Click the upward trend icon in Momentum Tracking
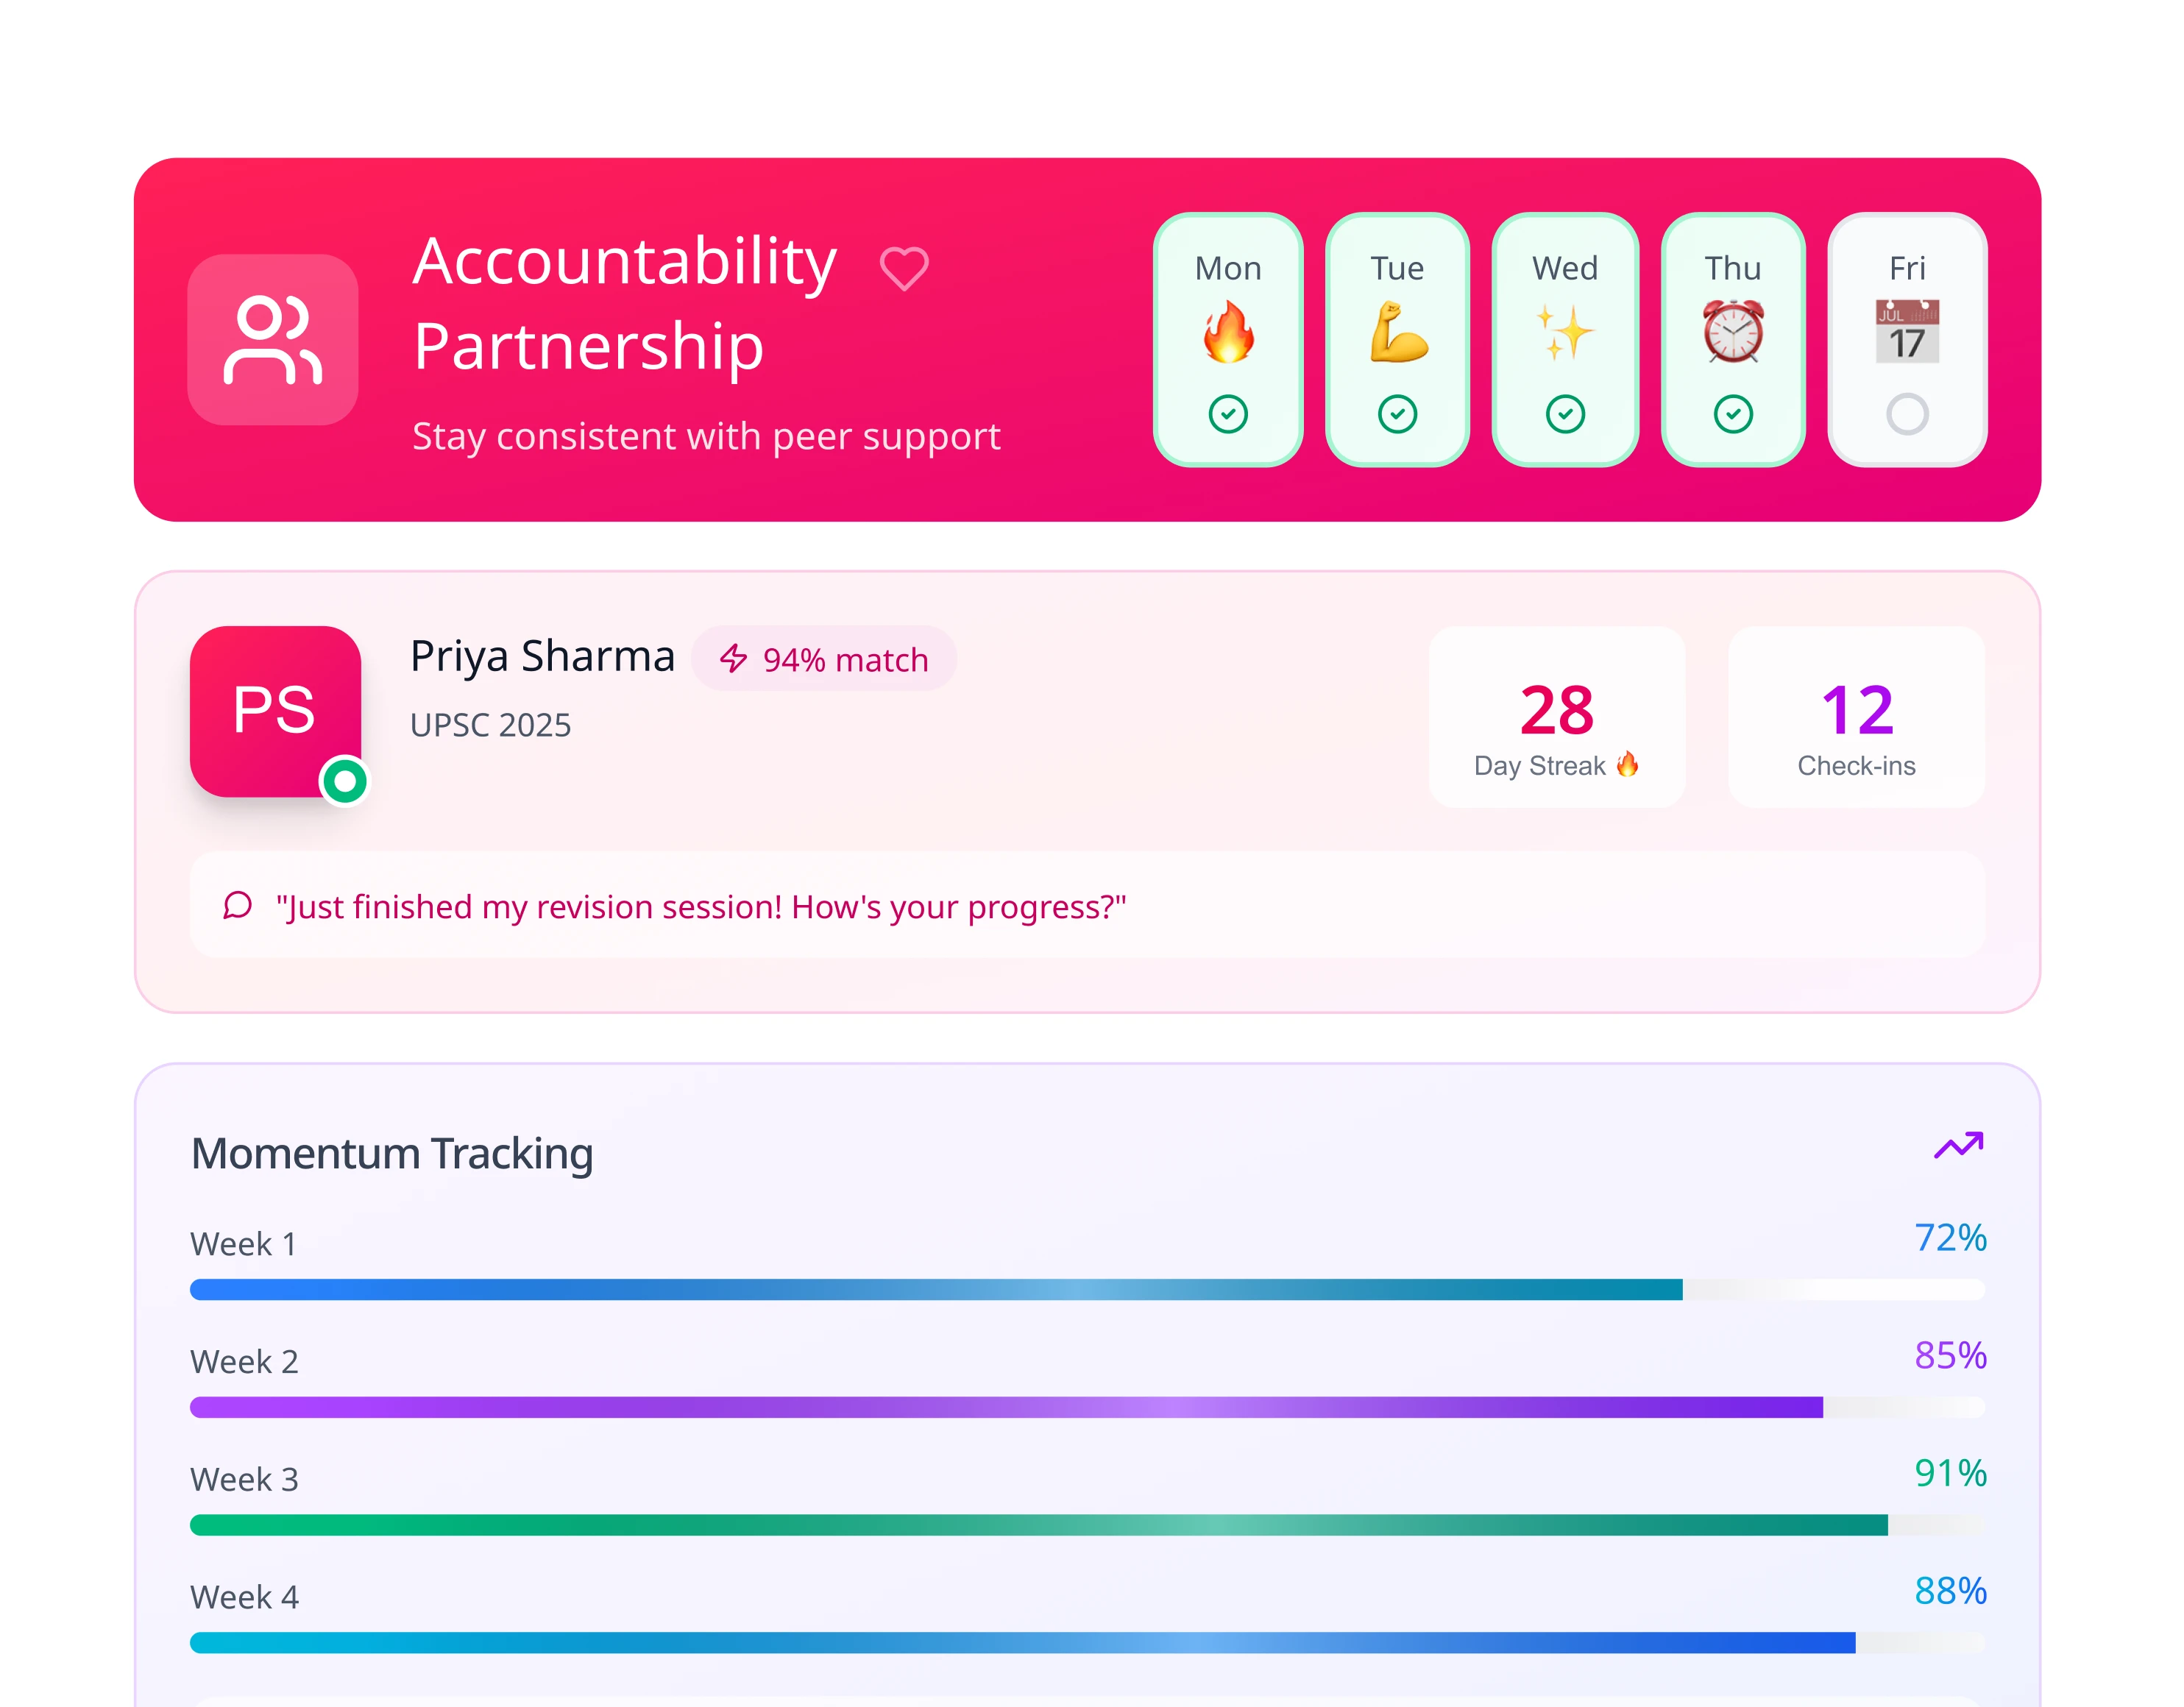 tap(1958, 1145)
